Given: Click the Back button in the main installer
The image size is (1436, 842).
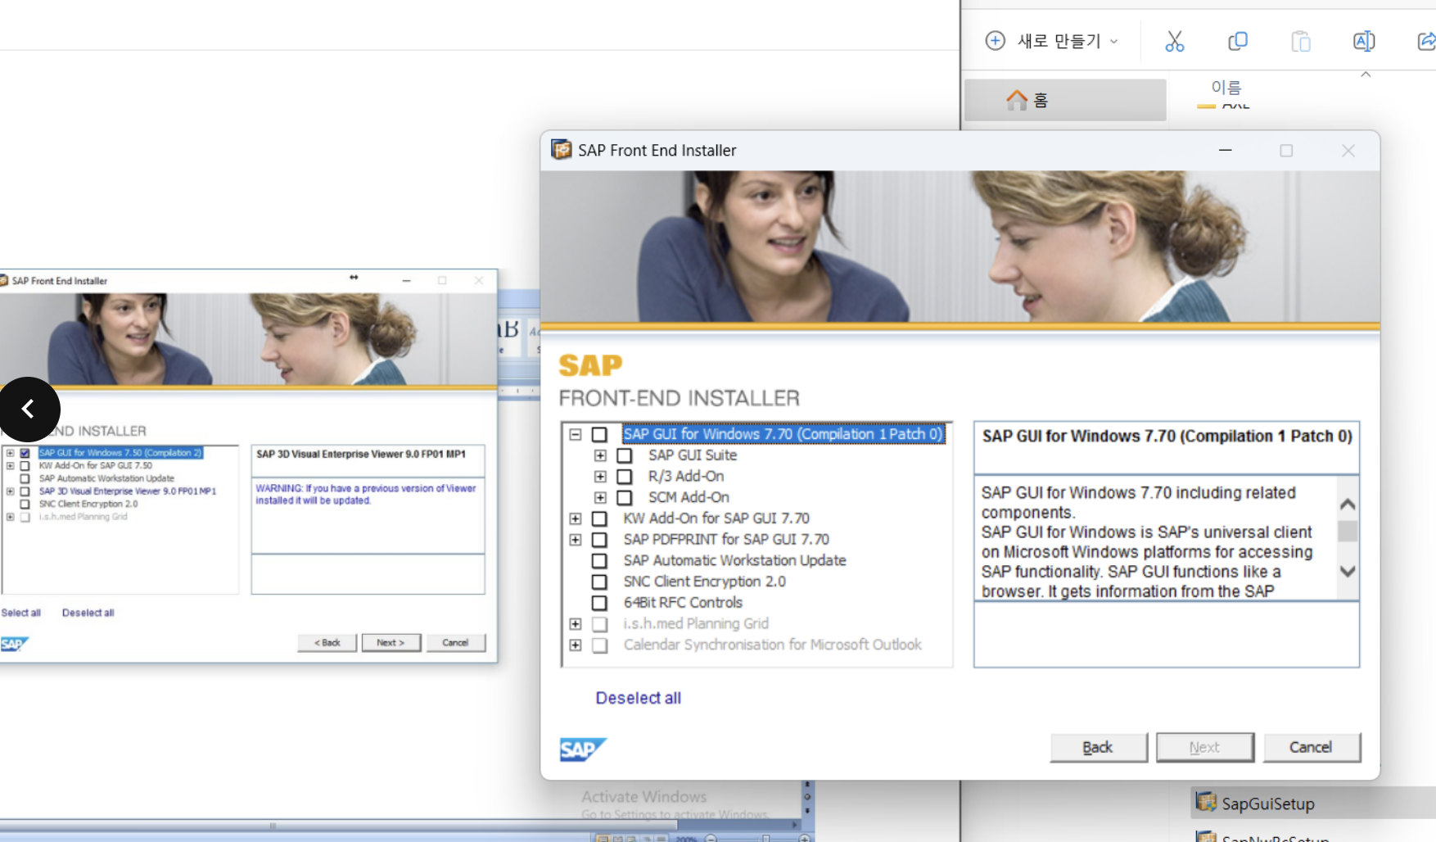Looking at the screenshot, I should click(x=1099, y=747).
